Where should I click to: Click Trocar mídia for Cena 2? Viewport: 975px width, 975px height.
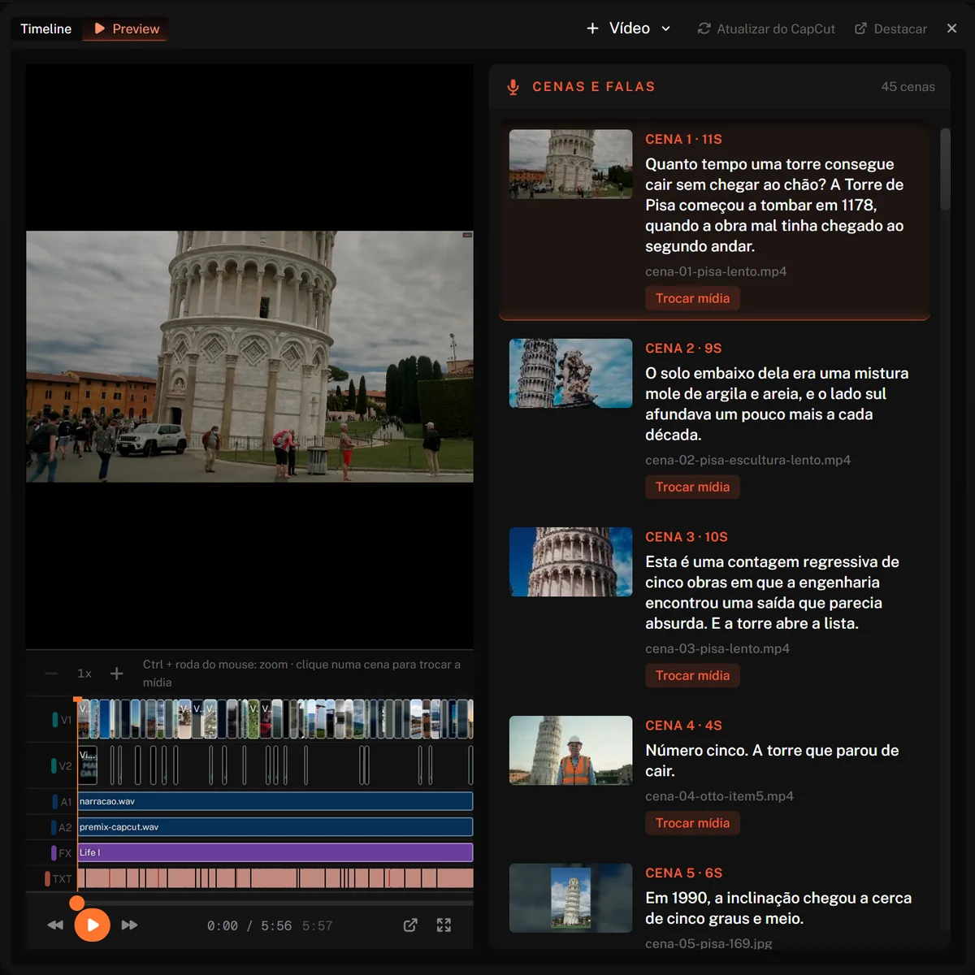click(692, 487)
